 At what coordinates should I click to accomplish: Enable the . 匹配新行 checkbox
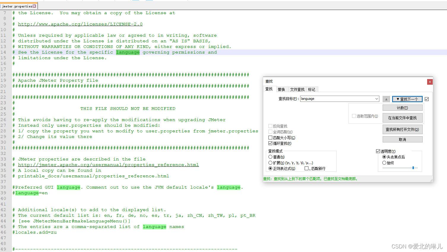pyautogui.click(x=307, y=168)
